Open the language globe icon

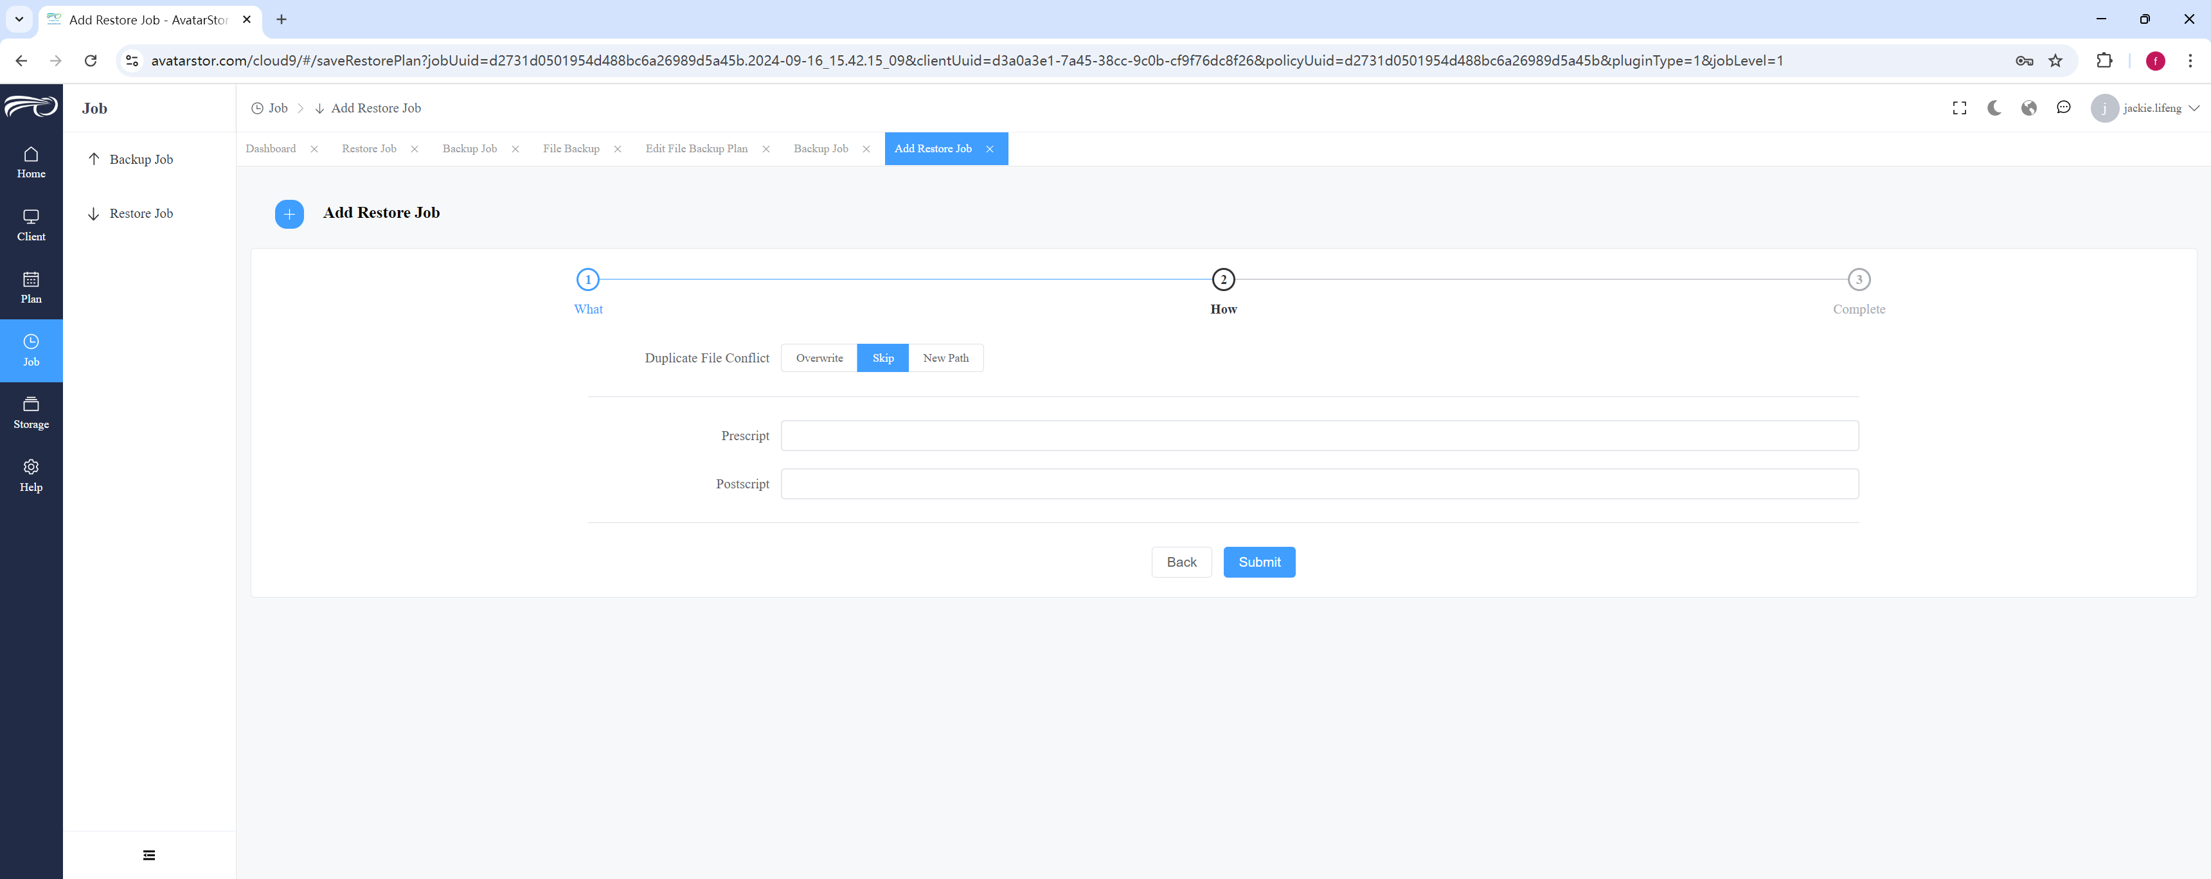pyautogui.click(x=2029, y=108)
